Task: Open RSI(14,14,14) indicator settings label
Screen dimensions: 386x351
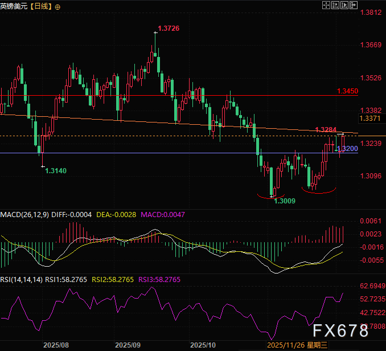Action: (x=22, y=279)
